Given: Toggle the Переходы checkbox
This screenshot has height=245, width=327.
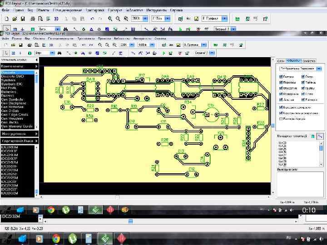Looking at the screenshot, I should coord(281,83).
